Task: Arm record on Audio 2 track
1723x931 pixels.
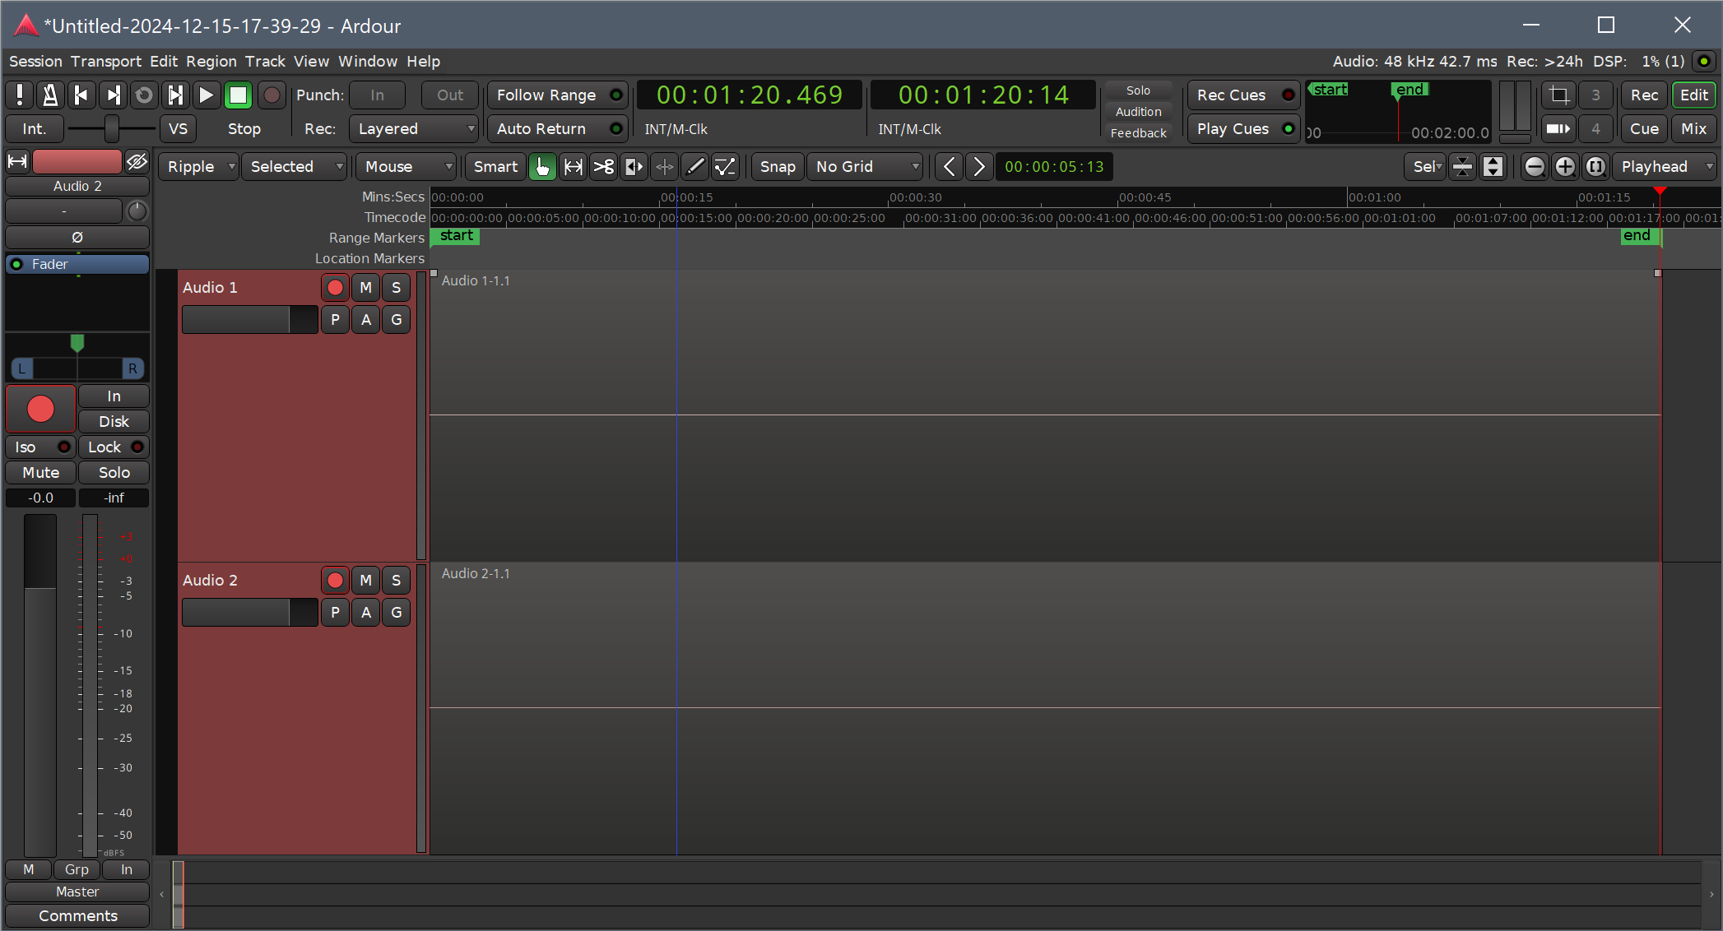Action: (x=335, y=581)
